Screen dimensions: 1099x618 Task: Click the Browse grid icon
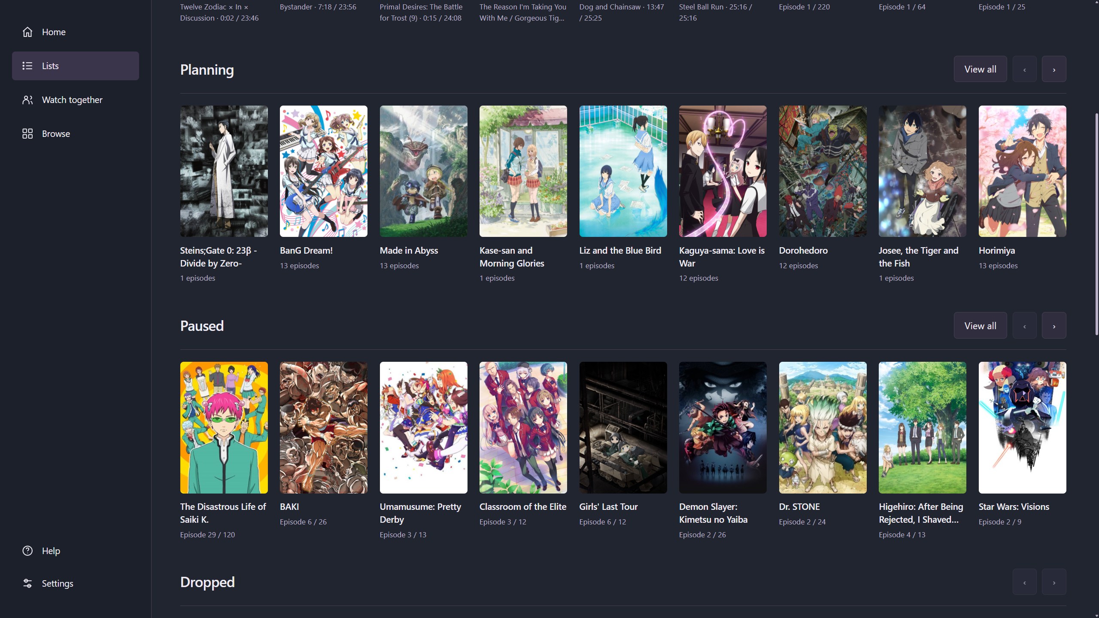[27, 134]
